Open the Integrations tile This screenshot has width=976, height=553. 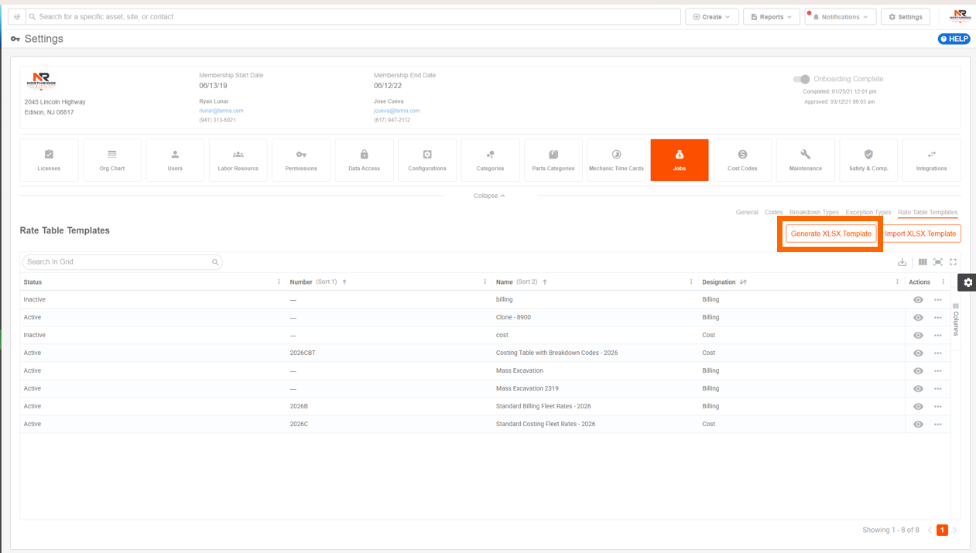coord(932,160)
